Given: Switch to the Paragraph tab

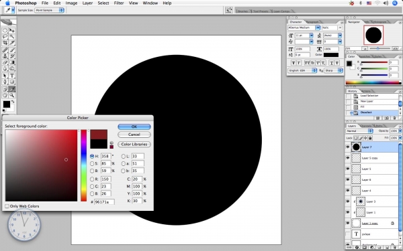Looking at the screenshot, I should tap(312, 22).
